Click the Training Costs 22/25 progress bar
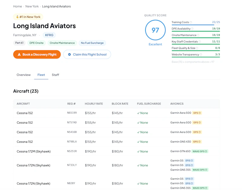This screenshot has width=242, height=190. [x=196, y=25]
